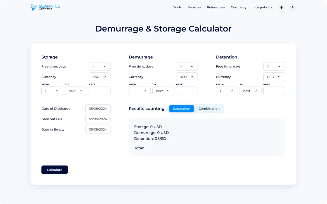Switch results counting to Combination
The image size is (327, 204).
point(209,109)
